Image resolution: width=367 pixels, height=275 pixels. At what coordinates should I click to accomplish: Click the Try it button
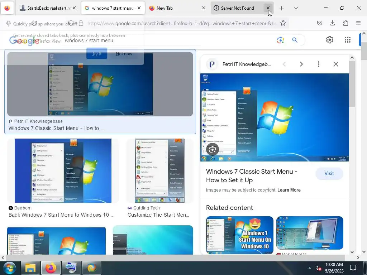(x=97, y=54)
